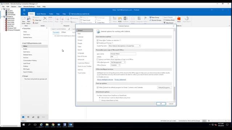The width and height of the screenshot is (232, 130).
Task: Click Initials input field
Action: click(114, 57)
